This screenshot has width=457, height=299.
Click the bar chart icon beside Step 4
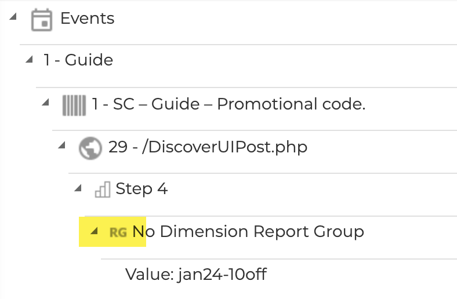click(x=102, y=189)
